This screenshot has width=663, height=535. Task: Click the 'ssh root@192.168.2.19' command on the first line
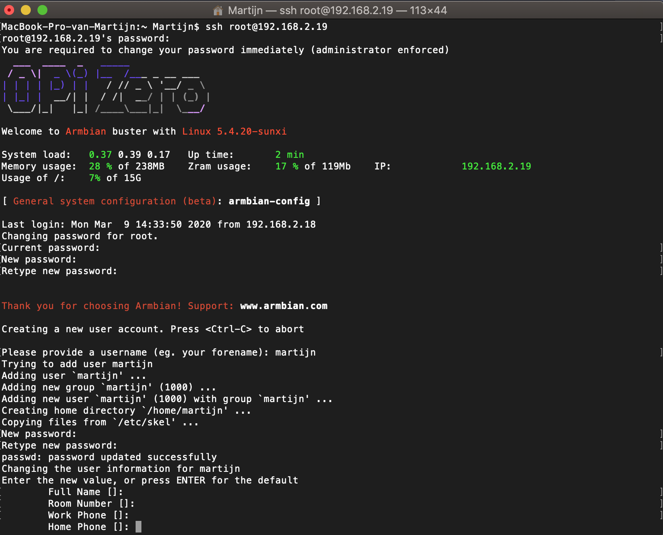266,27
